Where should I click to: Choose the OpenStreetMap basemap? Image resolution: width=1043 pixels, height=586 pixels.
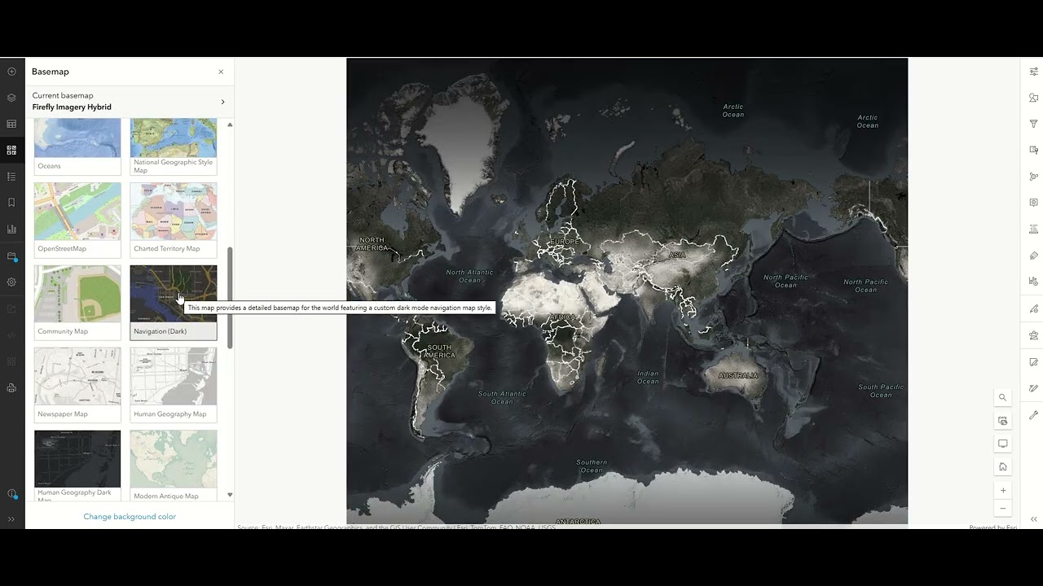click(x=77, y=220)
